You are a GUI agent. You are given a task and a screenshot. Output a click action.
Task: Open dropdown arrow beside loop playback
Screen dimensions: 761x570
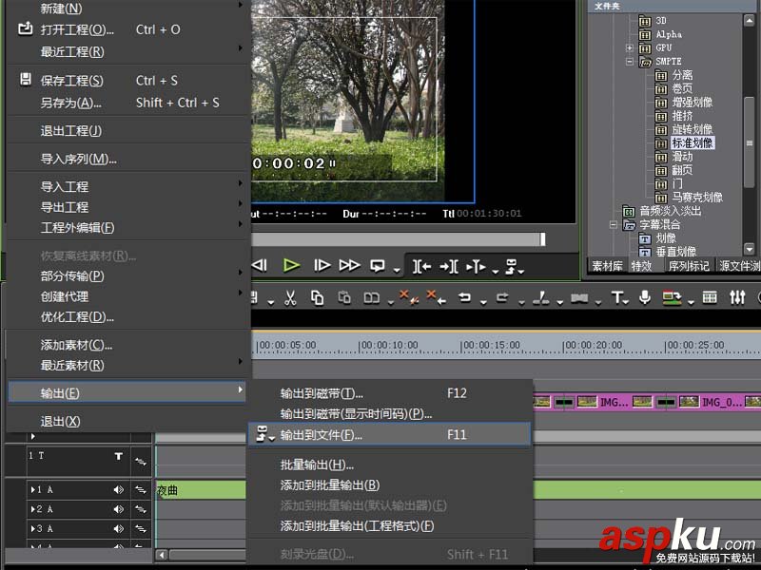tap(397, 271)
